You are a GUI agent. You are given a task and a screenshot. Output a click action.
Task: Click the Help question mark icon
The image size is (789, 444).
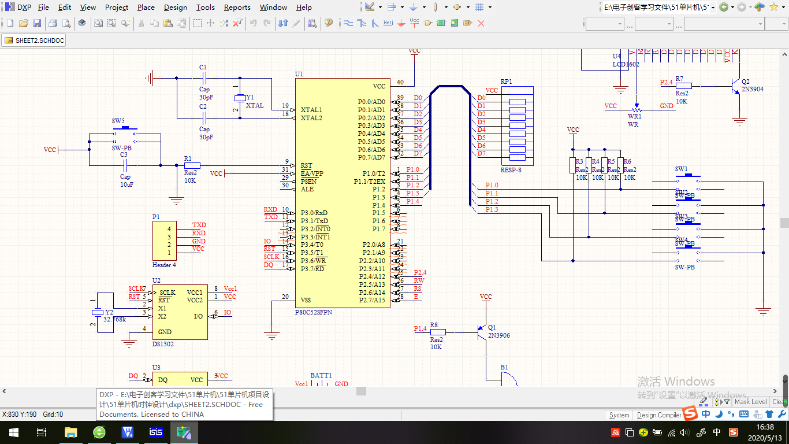329,23
